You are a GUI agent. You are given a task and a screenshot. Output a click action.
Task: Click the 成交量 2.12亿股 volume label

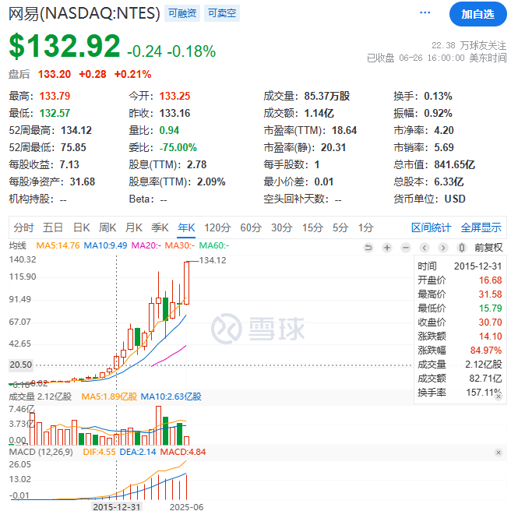pos(40,396)
